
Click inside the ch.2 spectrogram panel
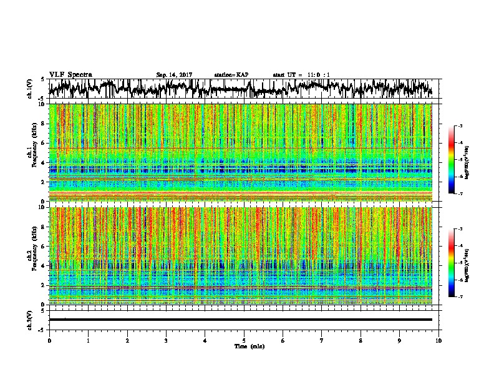[240, 256]
